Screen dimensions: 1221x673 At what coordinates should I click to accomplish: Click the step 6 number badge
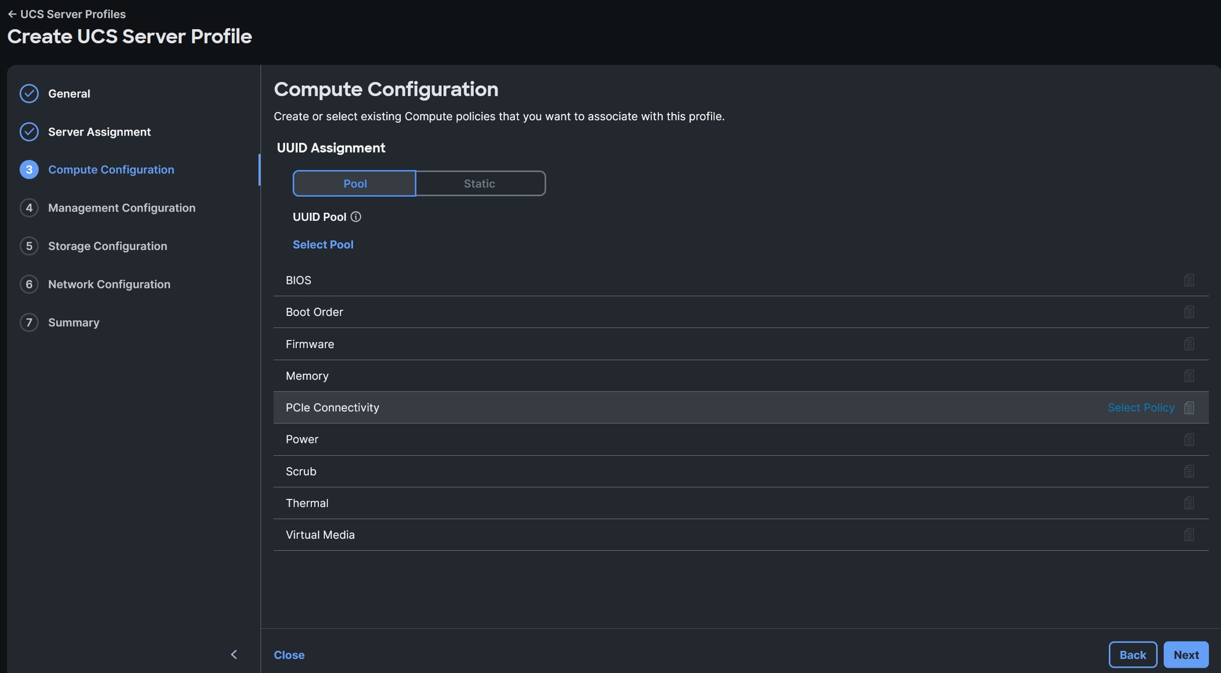click(29, 284)
